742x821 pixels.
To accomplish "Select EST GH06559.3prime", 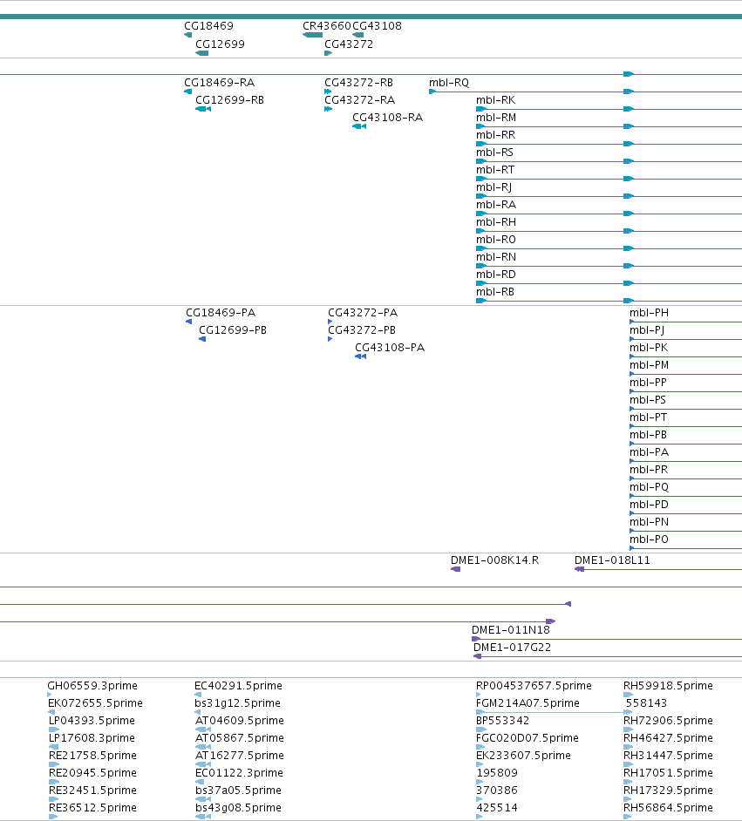I will click(92, 685).
